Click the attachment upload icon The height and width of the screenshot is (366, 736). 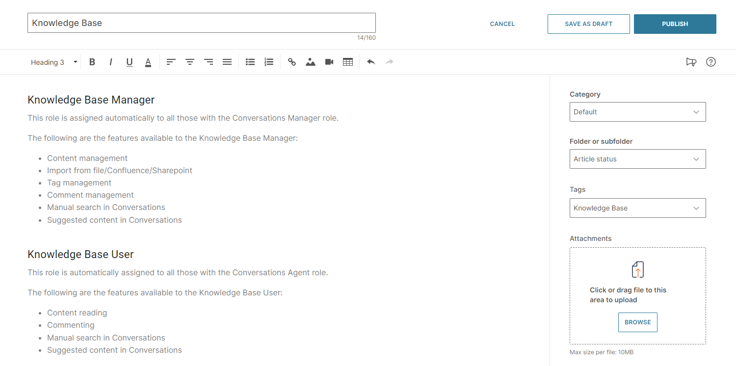[638, 270]
